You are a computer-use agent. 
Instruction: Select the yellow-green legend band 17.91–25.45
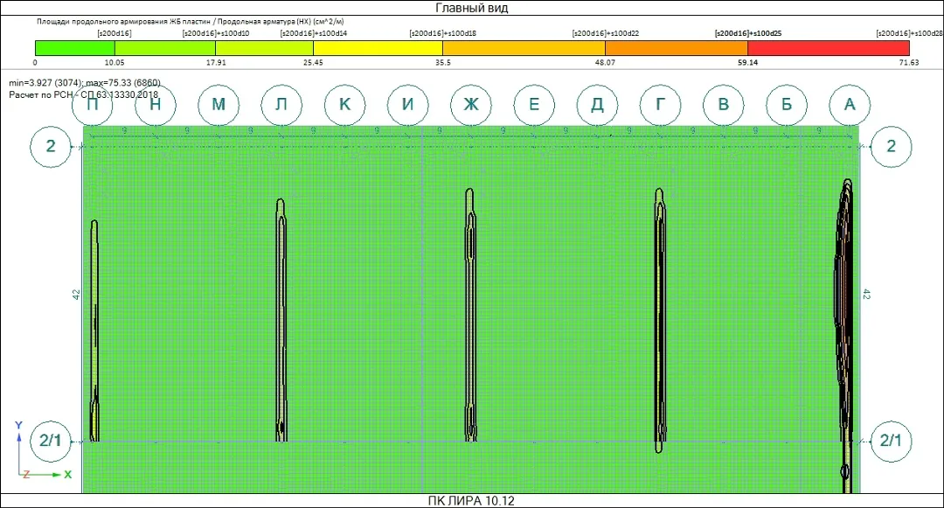(264, 48)
